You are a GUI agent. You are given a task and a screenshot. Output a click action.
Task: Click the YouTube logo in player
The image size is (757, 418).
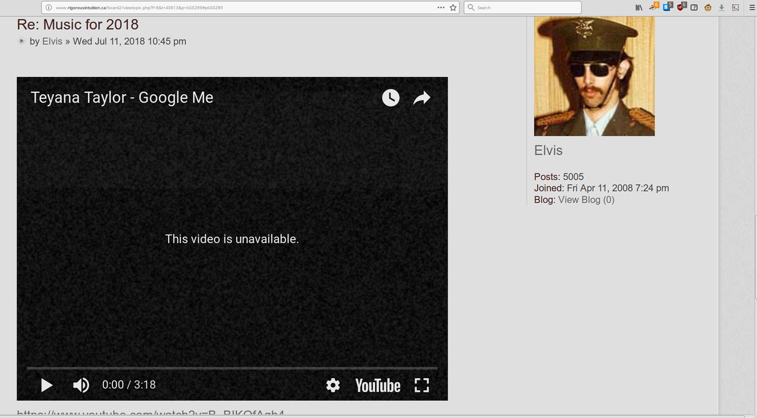378,386
